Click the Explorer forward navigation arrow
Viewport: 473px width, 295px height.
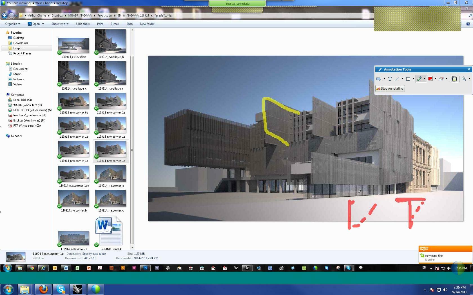point(12,16)
